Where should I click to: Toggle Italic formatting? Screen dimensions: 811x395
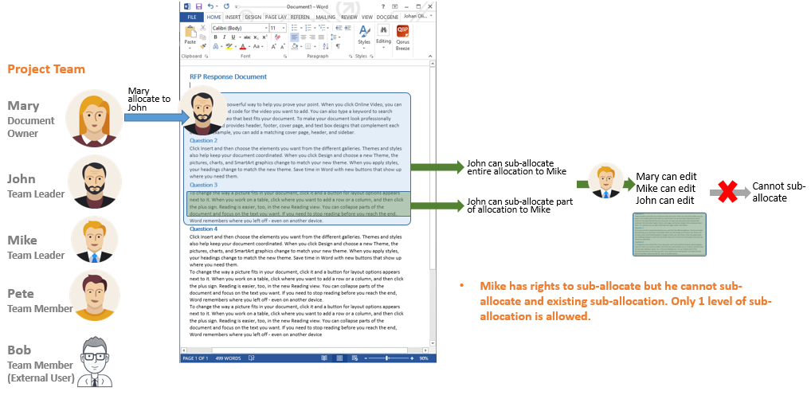coord(224,37)
